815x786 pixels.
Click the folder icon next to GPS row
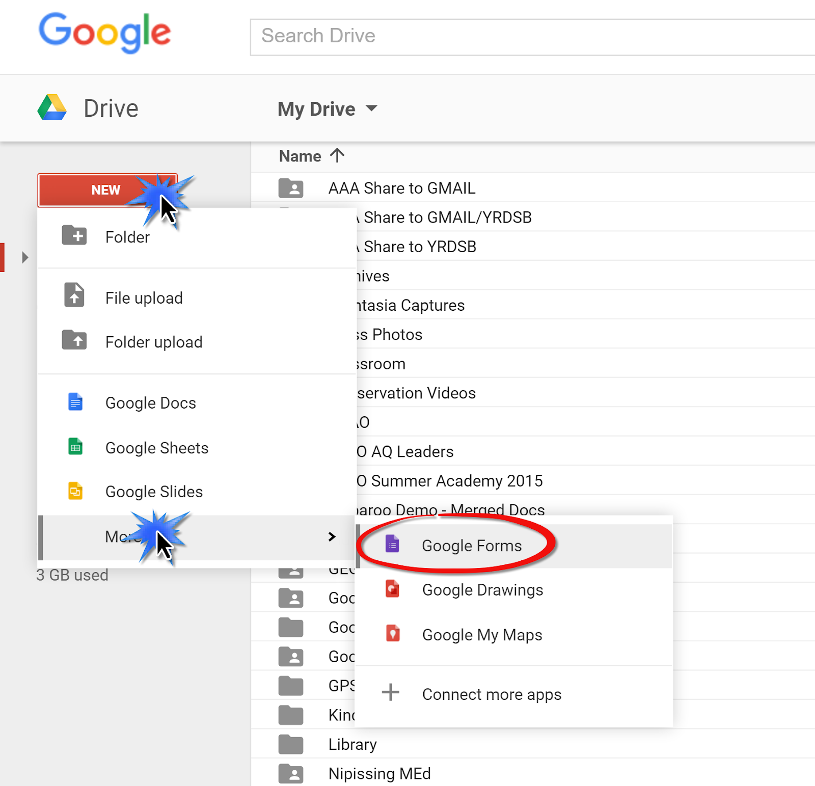click(x=291, y=686)
